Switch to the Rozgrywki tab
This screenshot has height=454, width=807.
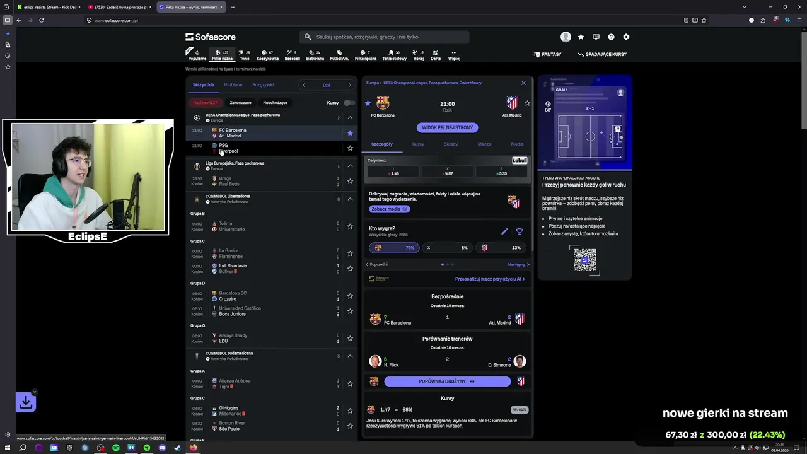(x=263, y=85)
